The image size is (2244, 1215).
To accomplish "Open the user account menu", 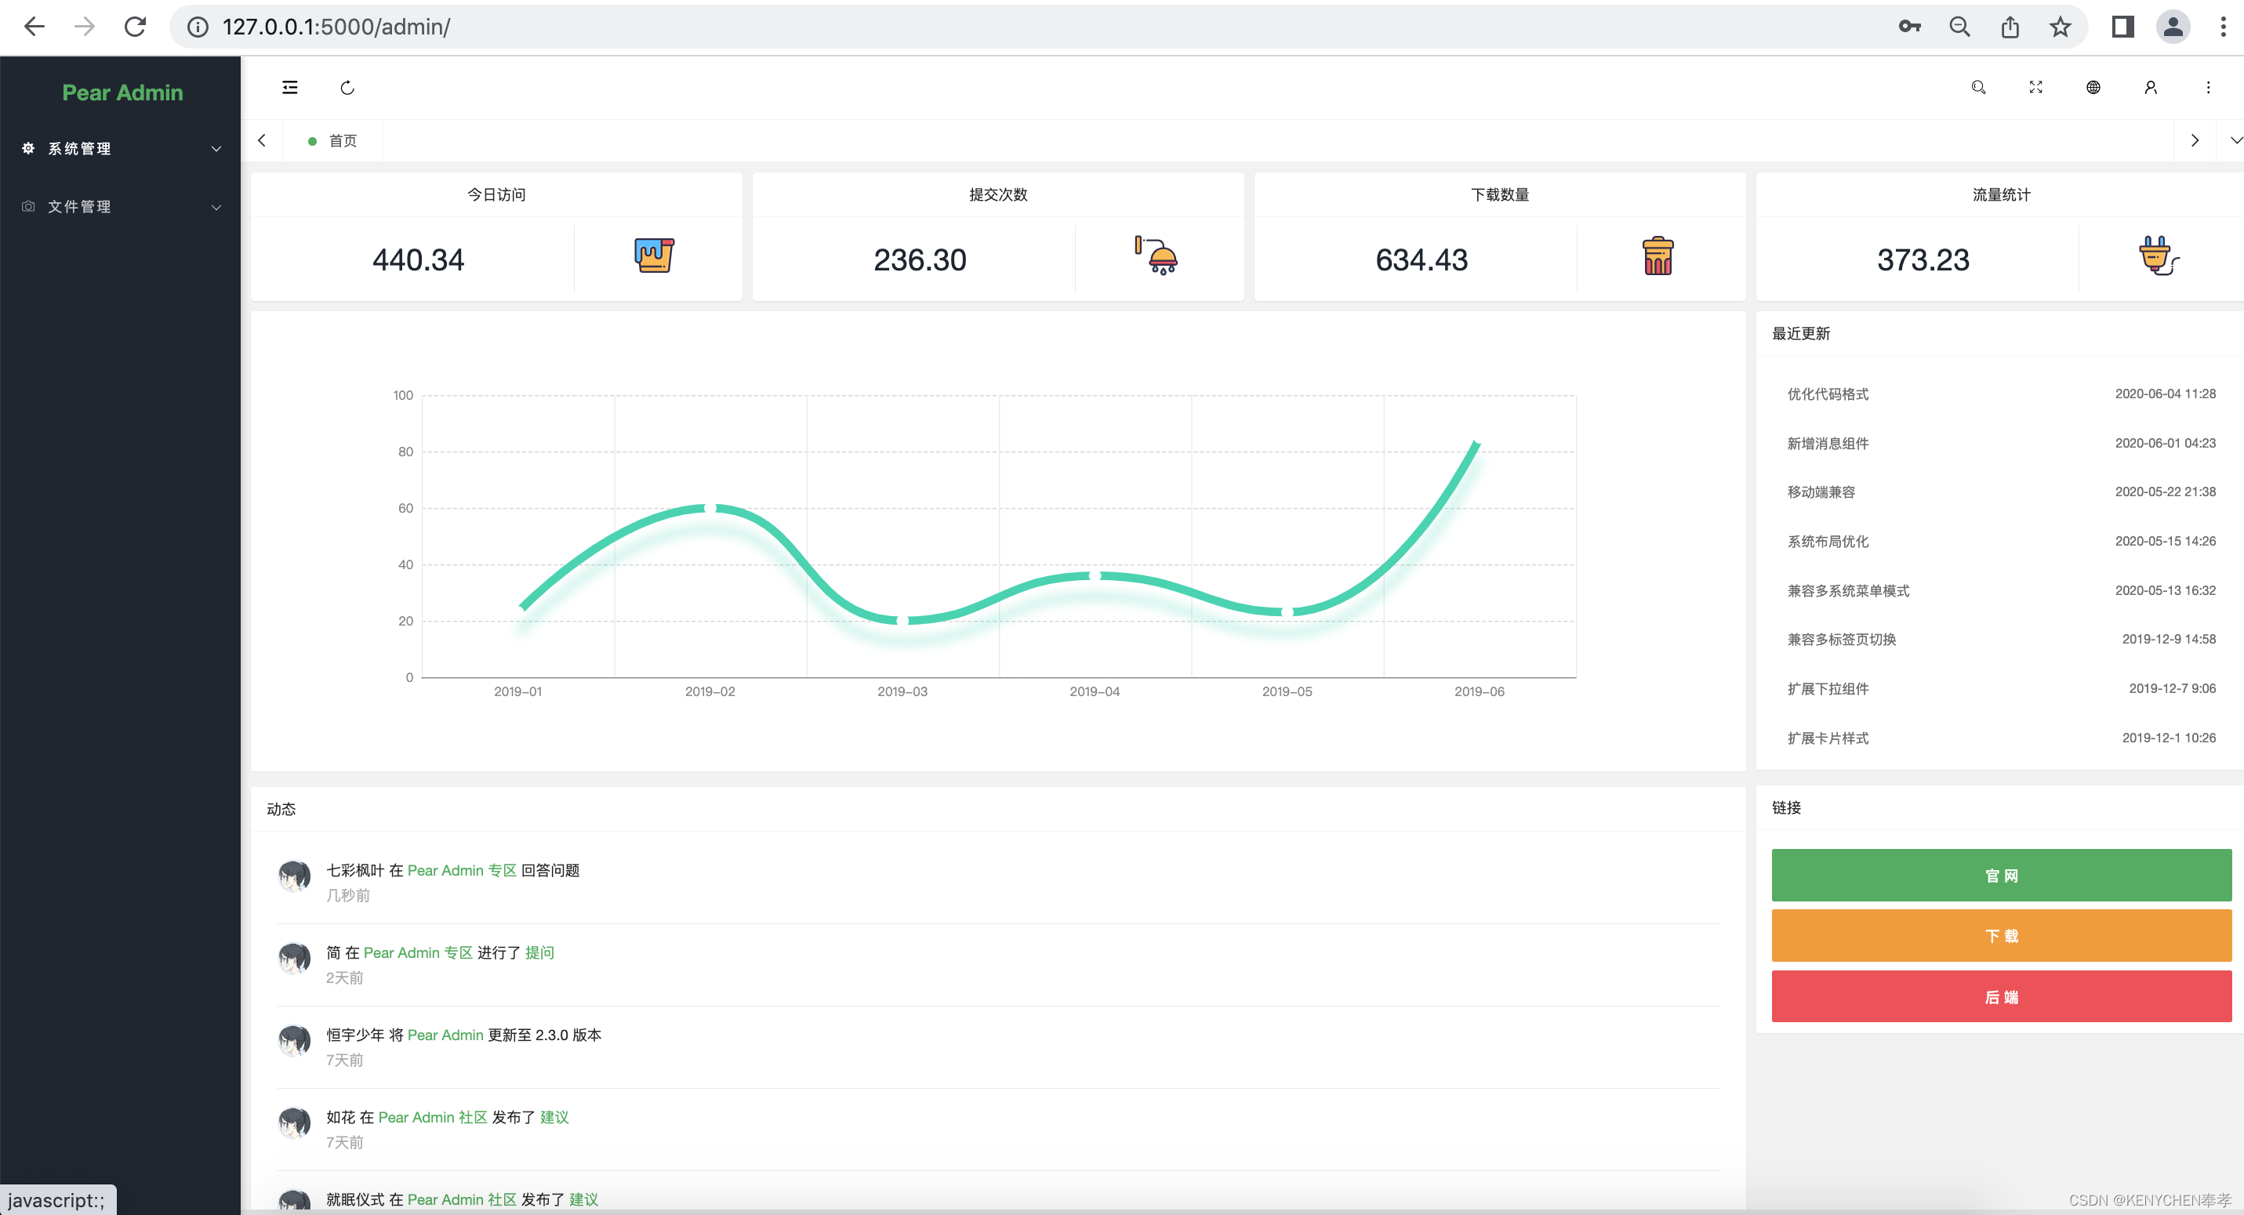I will point(2151,87).
